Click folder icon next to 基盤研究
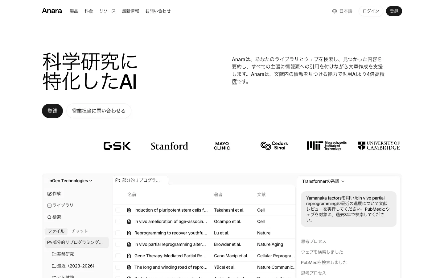 pyautogui.click(x=54, y=254)
